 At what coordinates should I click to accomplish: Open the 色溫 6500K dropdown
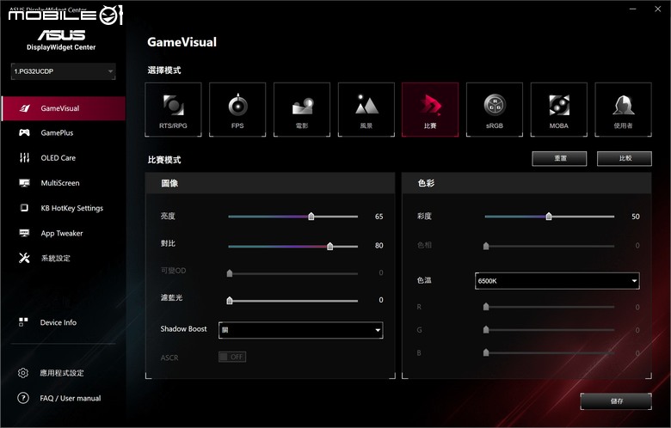pos(557,281)
